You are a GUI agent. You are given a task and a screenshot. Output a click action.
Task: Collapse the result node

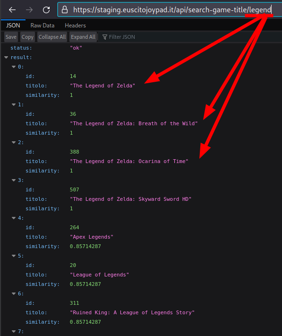pyautogui.click(x=6, y=58)
